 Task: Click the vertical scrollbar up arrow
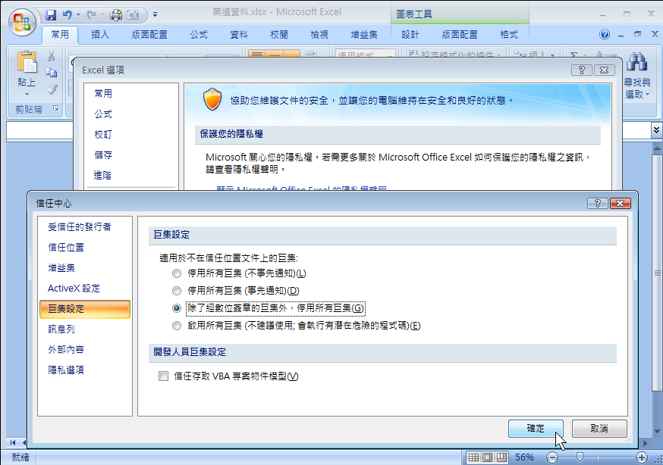point(657,148)
